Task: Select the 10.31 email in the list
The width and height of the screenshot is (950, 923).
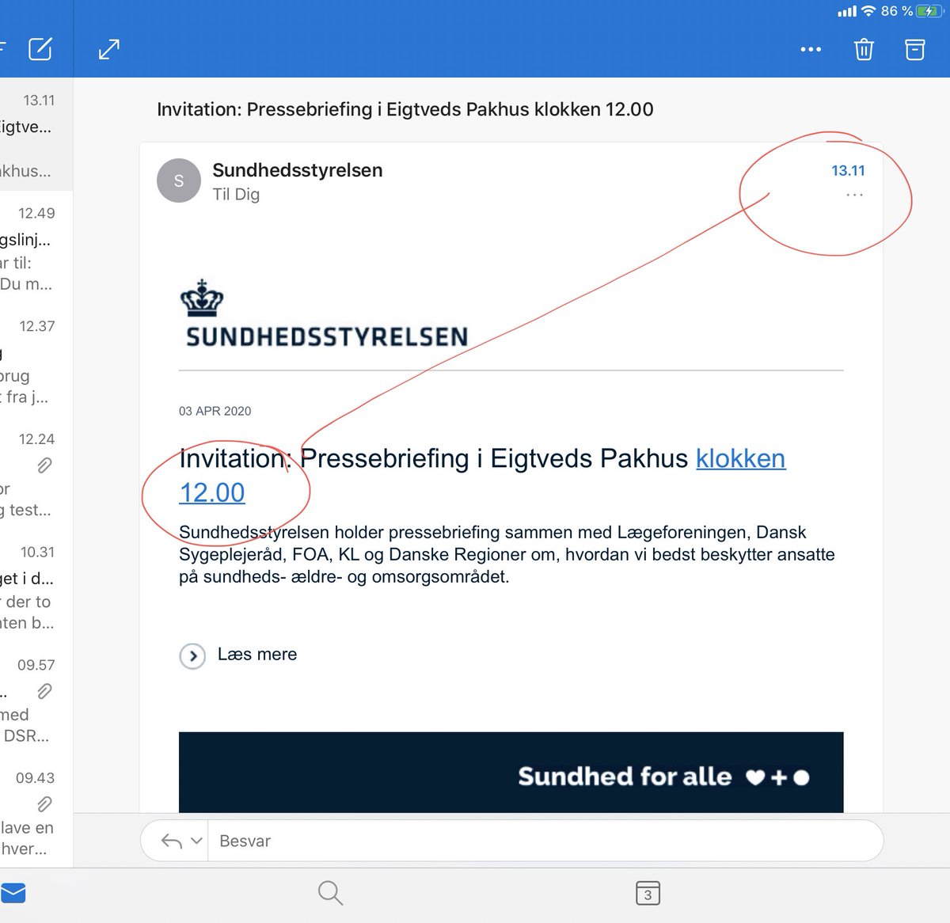Action: coord(36,587)
